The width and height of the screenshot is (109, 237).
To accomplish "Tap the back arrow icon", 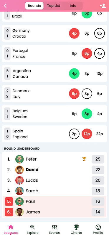I will click(x=5, y=6).
